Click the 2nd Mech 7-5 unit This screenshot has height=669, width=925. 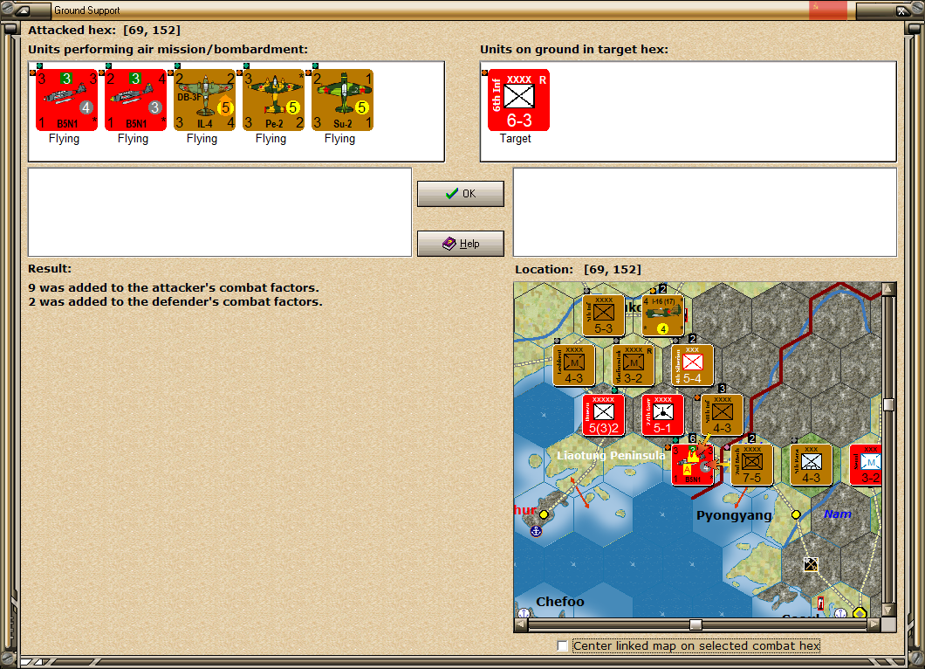tap(752, 466)
